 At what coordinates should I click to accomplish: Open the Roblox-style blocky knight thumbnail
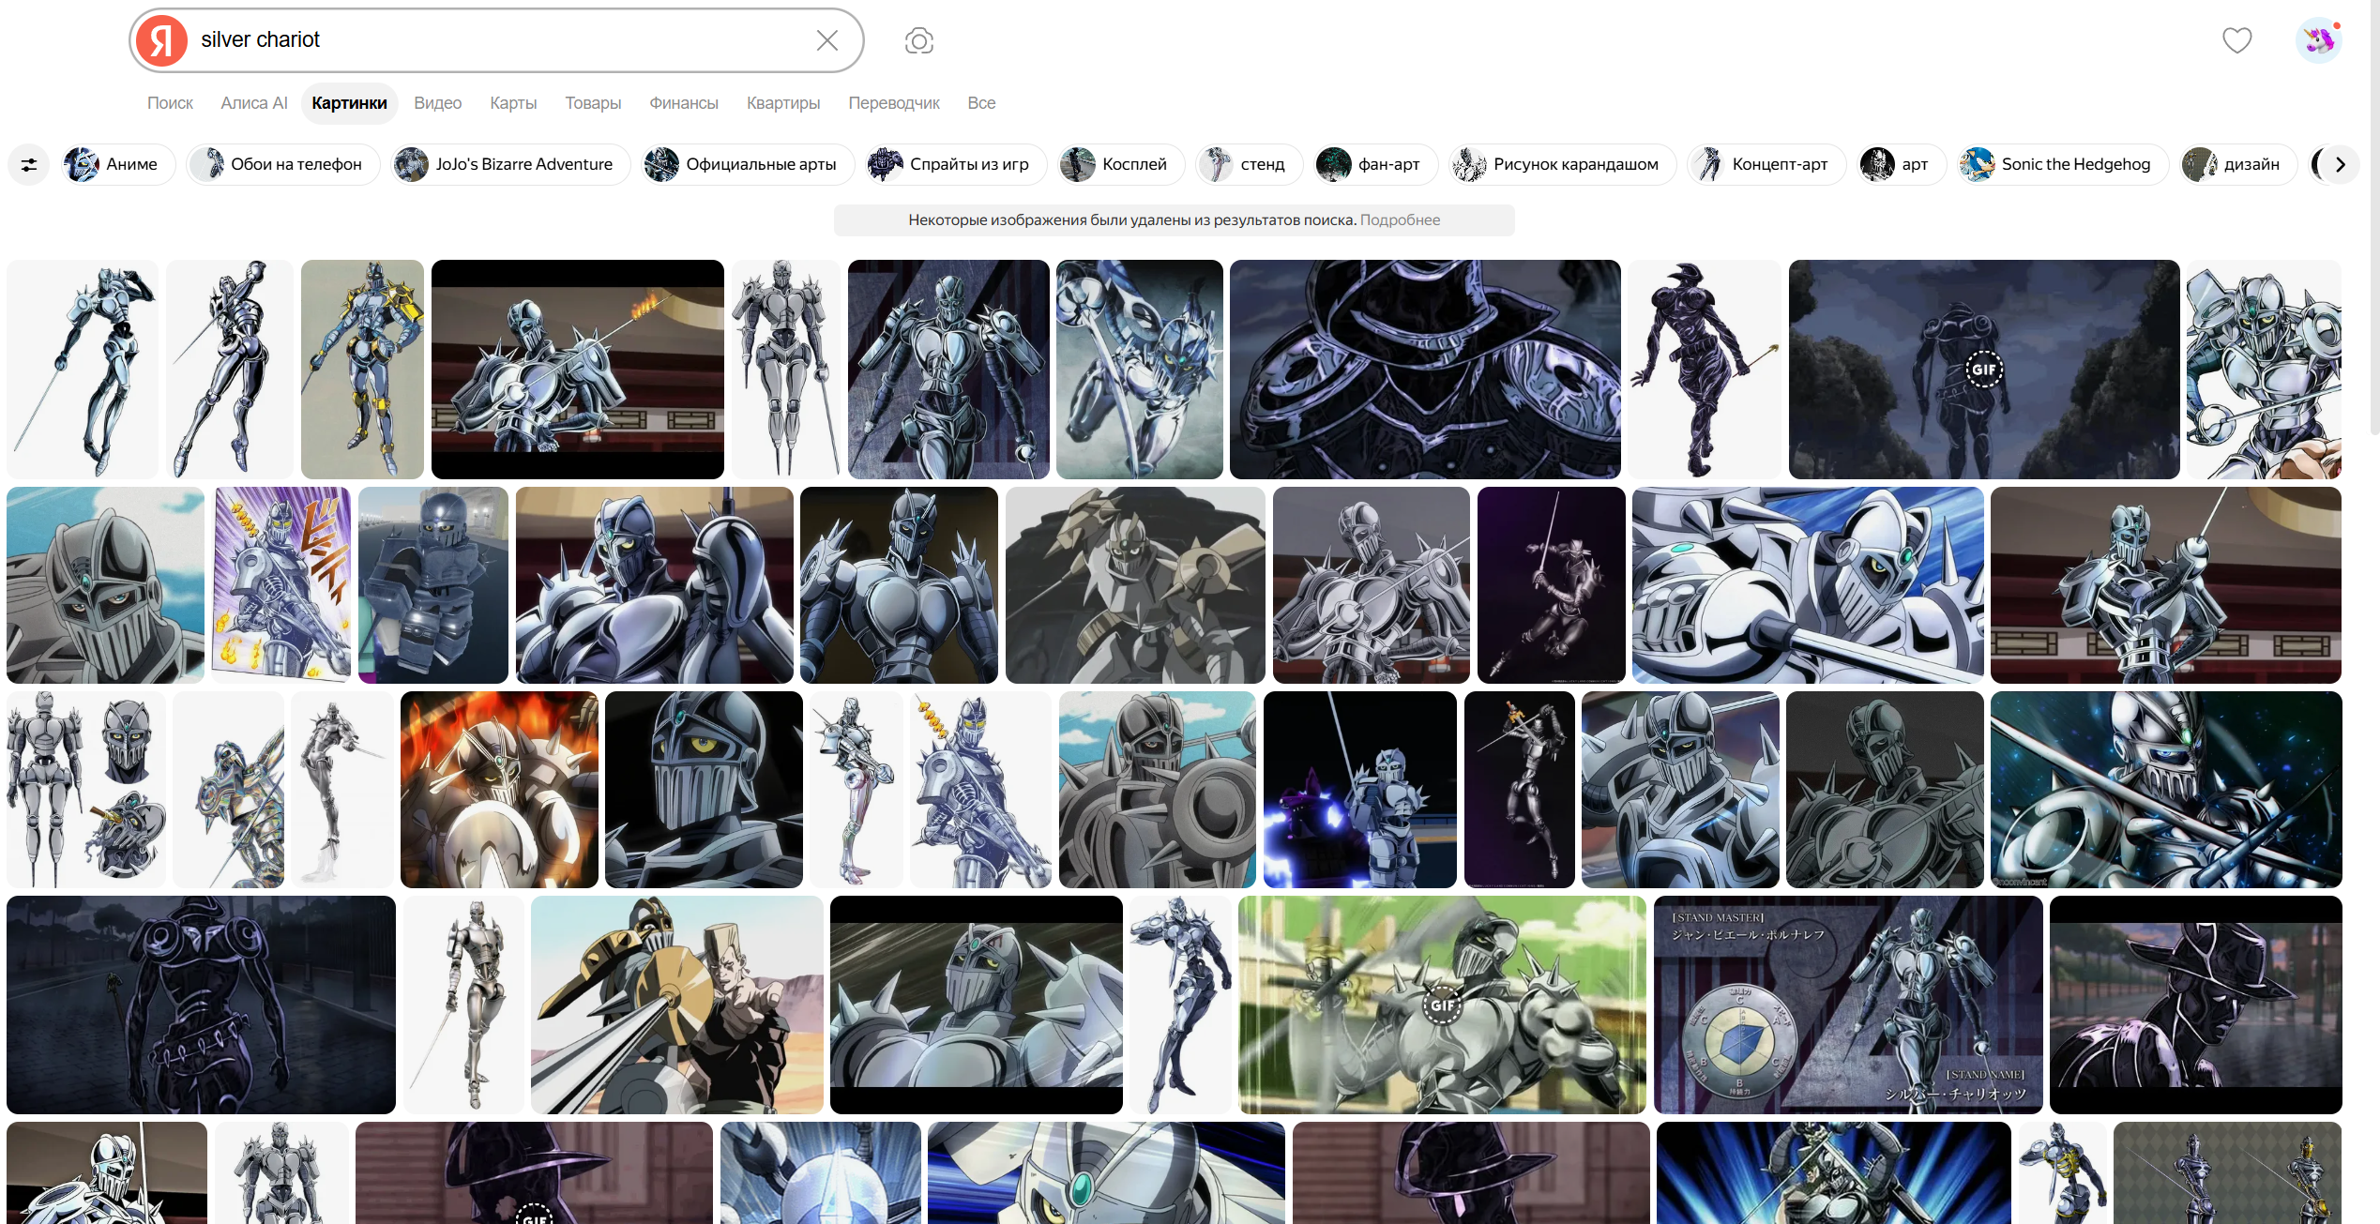[x=433, y=585]
